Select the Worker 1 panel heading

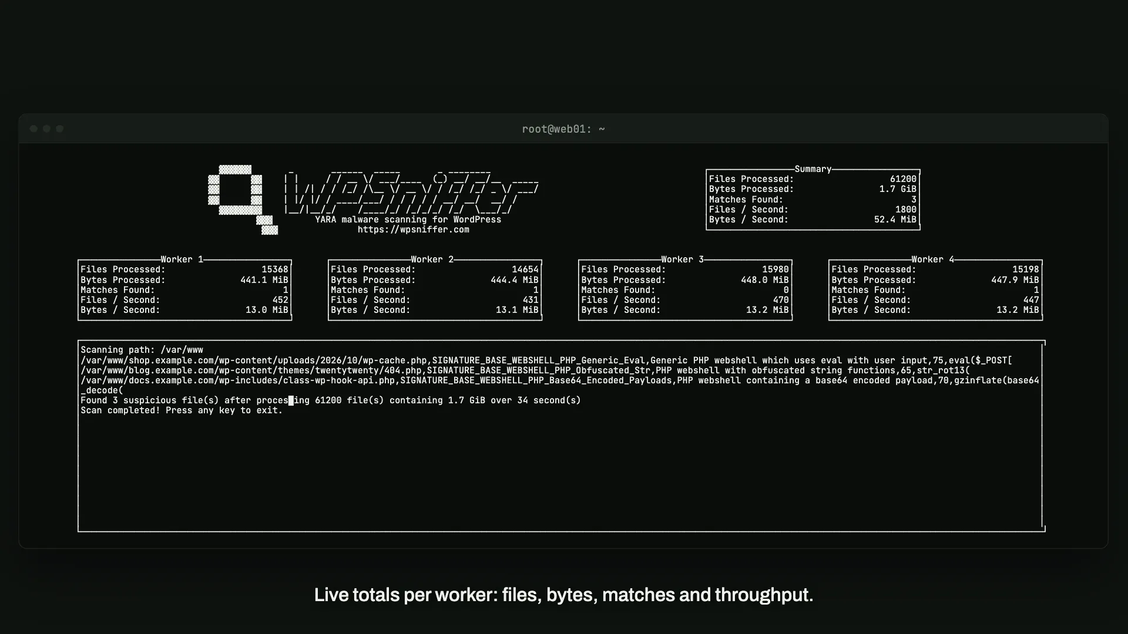[182, 259]
